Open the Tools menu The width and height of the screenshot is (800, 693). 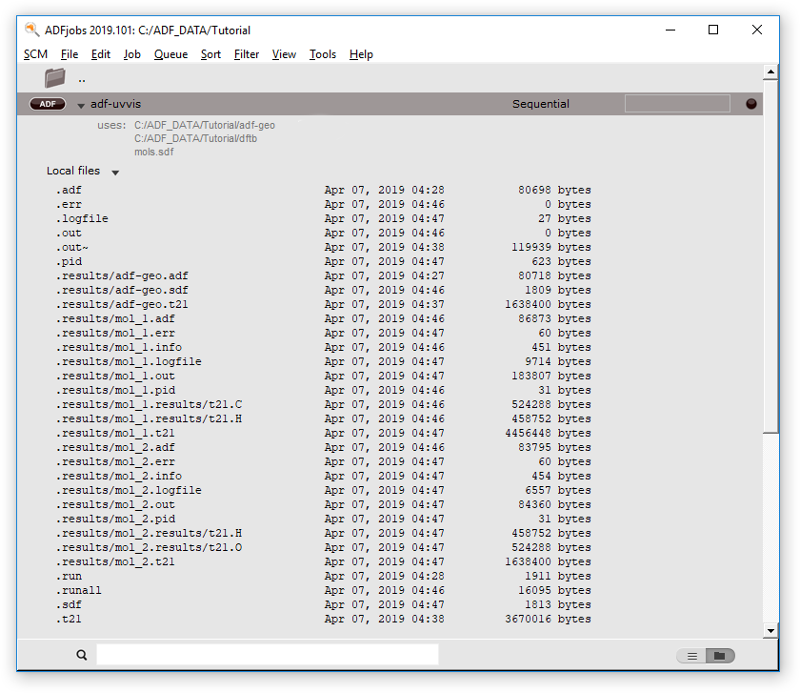[323, 54]
